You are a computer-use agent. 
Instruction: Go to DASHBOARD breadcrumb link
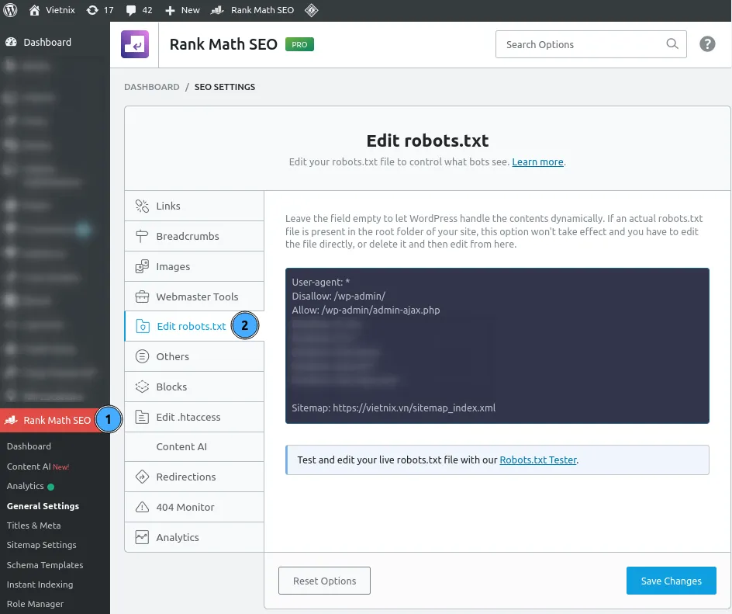(x=152, y=87)
